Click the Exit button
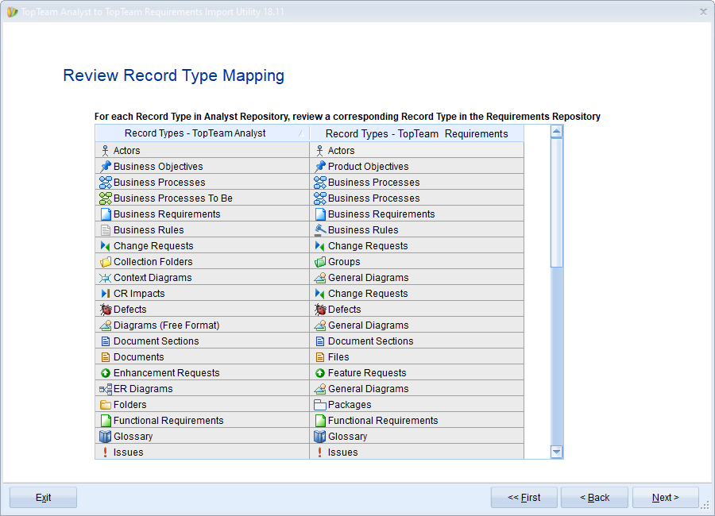 tap(44, 497)
